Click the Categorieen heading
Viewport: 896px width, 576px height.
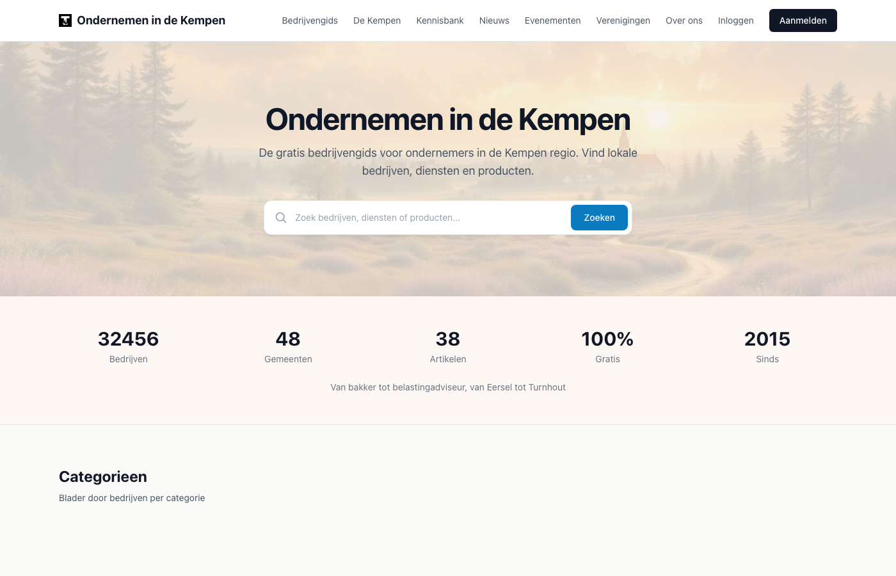[102, 477]
